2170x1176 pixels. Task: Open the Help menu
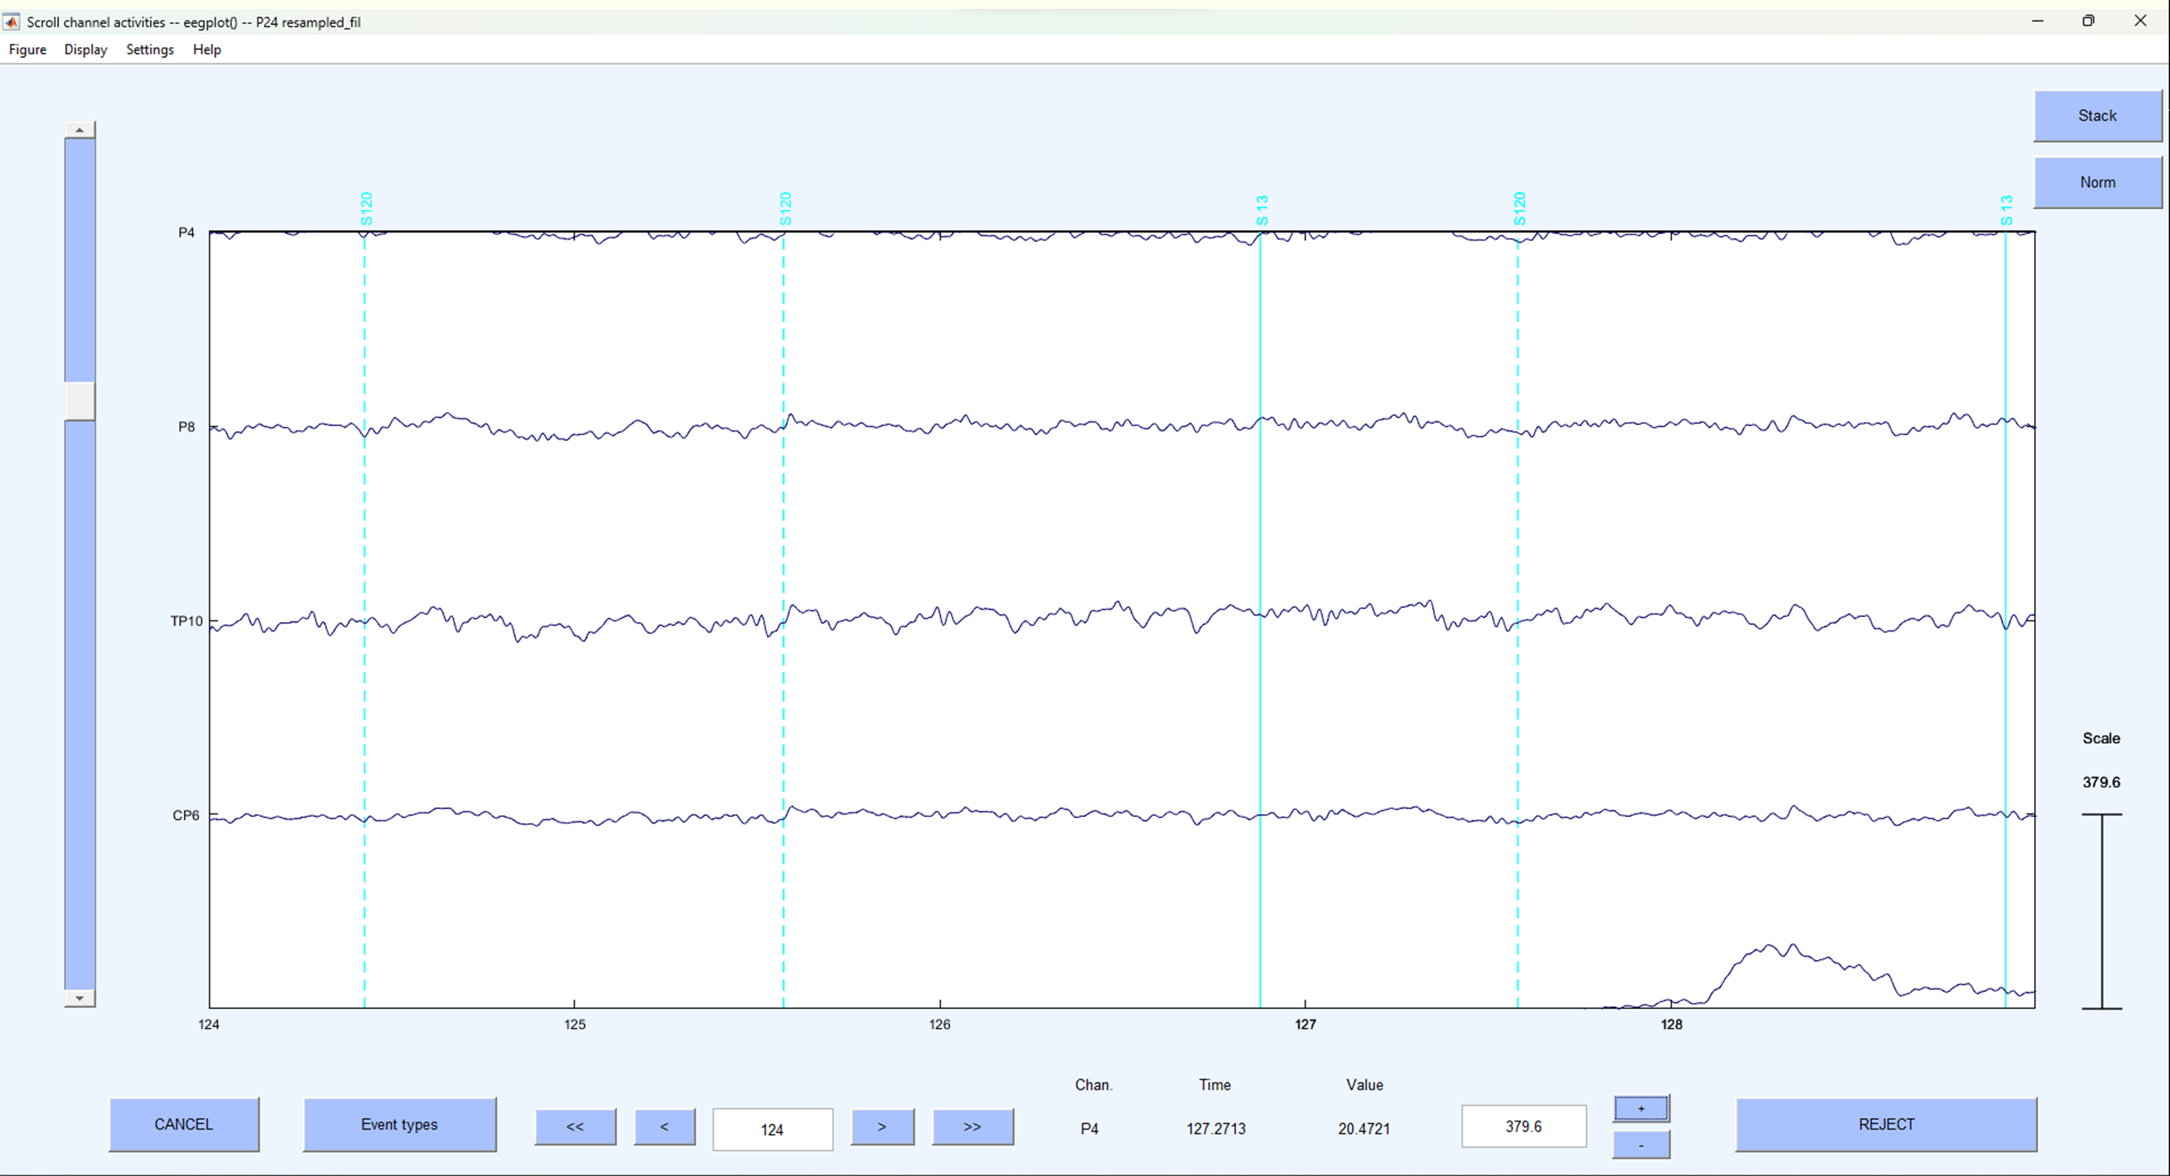pos(206,49)
